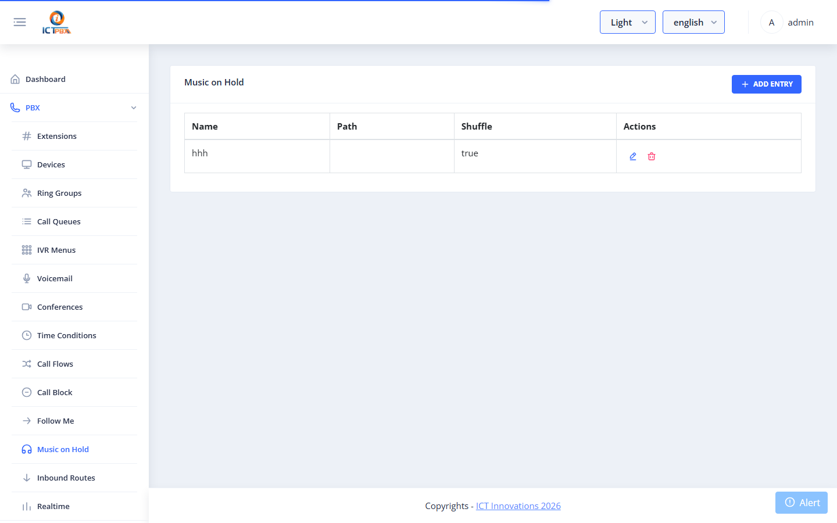Collapse the PBX menu chevron
This screenshot has width=837, height=523.
click(x=134, y=108)
